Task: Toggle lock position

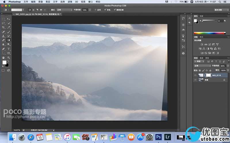Action: coord(207,70)
